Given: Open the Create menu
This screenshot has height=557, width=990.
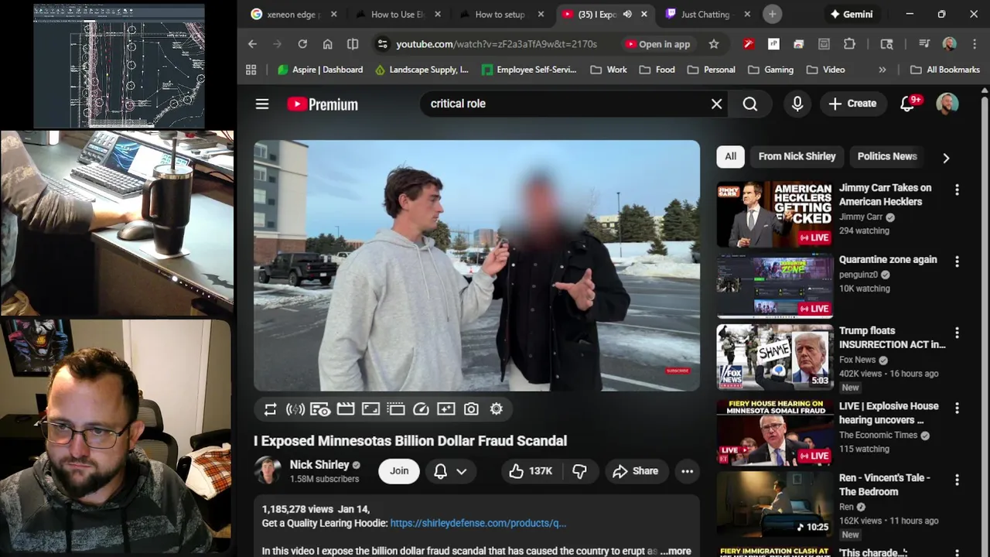Looking at the screenshot, I should (x=852, y=104).
